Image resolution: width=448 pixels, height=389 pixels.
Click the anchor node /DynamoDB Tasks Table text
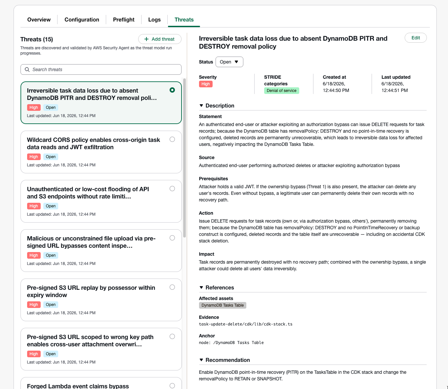pyautogui.click(x=231, y=343)
